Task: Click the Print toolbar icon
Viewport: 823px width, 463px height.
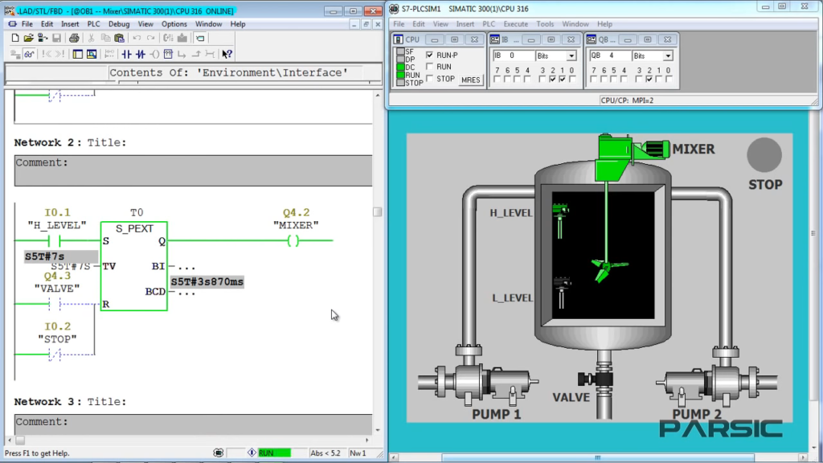Action: pos(74,38)
